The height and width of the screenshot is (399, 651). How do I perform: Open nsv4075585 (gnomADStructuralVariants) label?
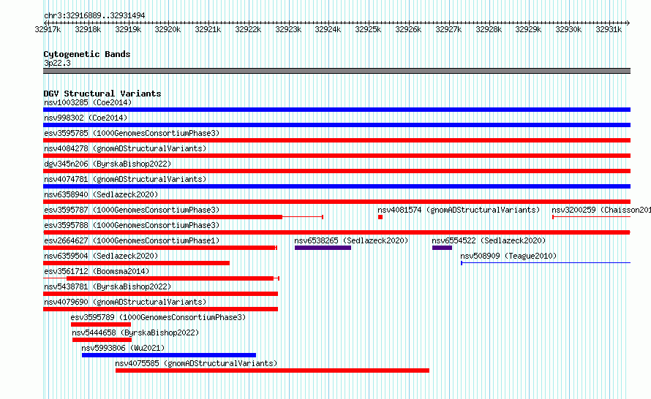196,363
